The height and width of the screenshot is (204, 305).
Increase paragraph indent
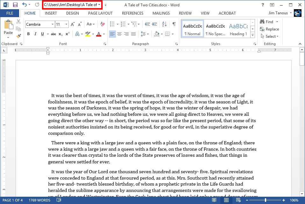tap(154, 24)
